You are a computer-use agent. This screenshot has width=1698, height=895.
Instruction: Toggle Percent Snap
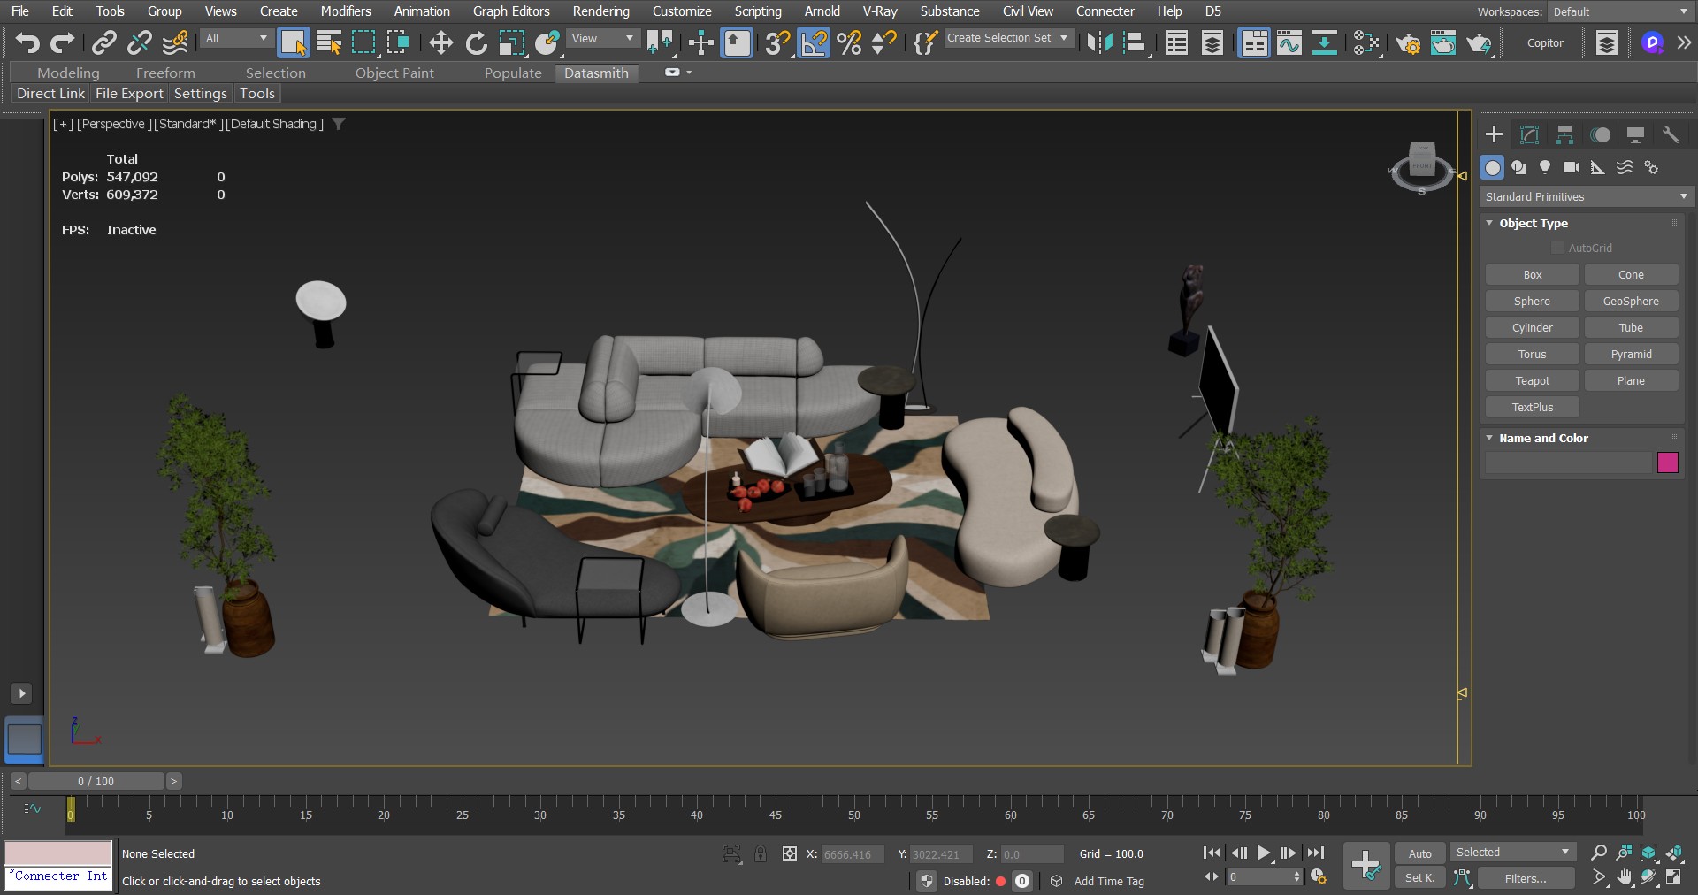point(849,42)
